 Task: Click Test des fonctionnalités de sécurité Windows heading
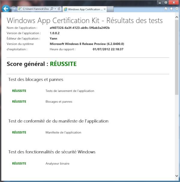[52, 152]
